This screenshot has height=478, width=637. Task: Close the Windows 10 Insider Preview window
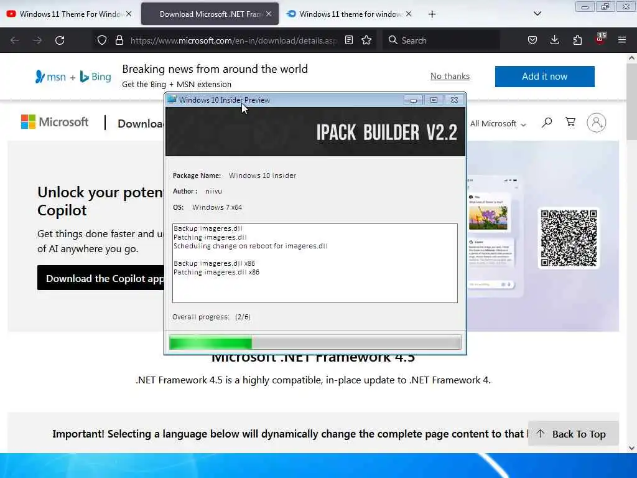click(x=454, y=100)
